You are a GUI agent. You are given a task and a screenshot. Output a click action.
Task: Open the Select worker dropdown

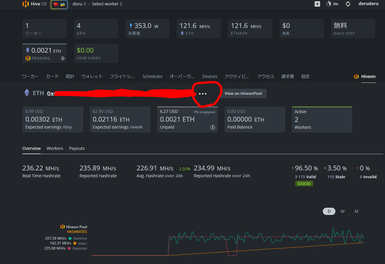(107, 4)
